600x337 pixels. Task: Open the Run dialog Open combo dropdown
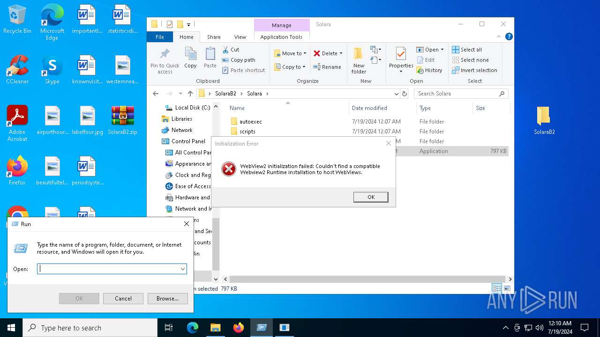click(182, 269)
